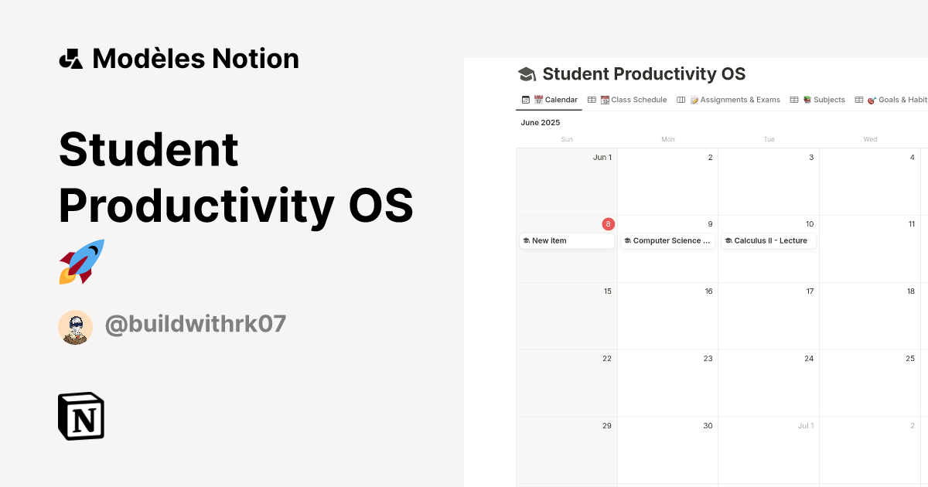Click the graduation cap icon beside the page title
The height and width of the screenshot is (487, 928).
coord(527,73)
